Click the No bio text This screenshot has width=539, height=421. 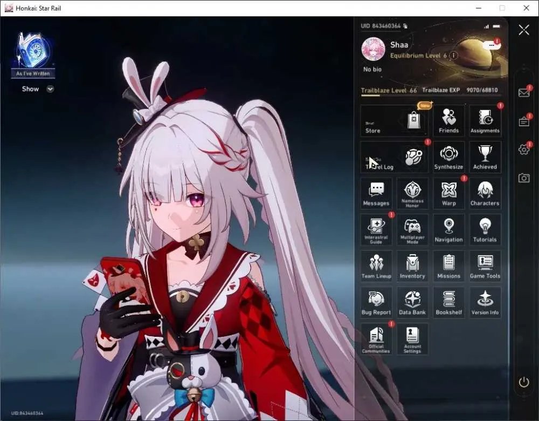(x=372, y=69)
